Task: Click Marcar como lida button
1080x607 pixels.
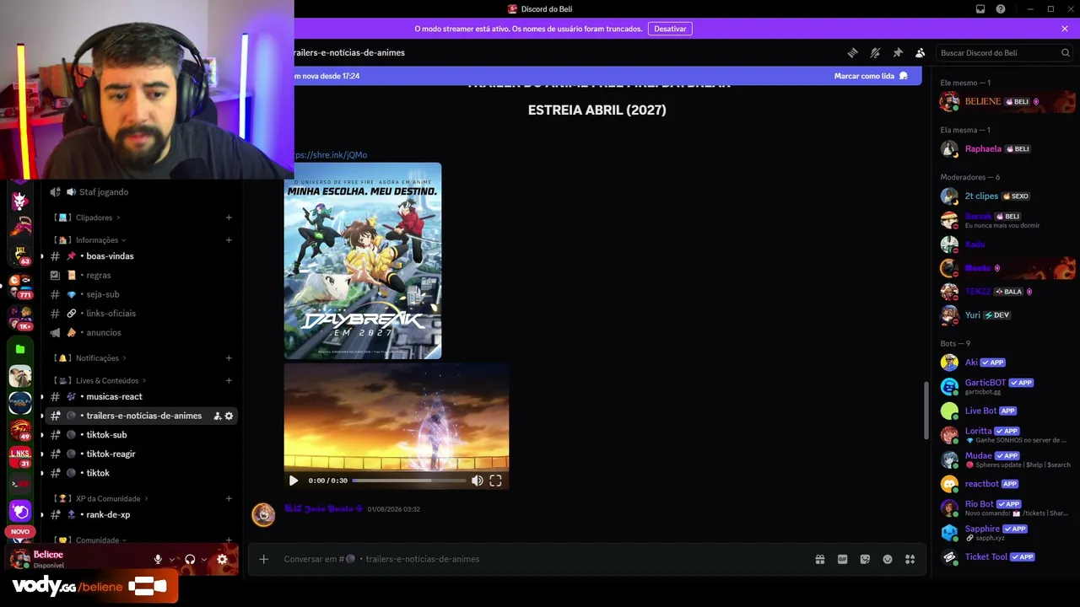Action: click(871, 76)
